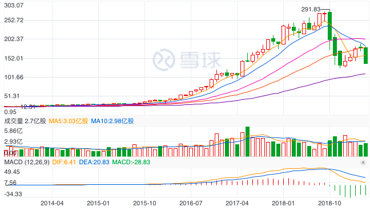
Task: Click the 303.07 top price axis label
Action: click(14, 5)
